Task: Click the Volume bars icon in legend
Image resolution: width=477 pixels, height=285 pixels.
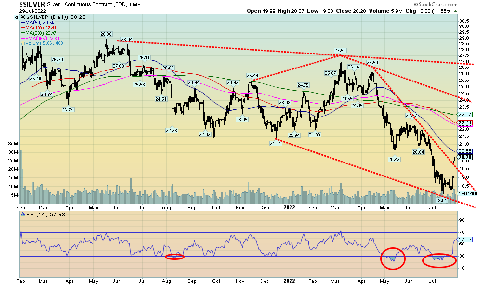Action: (22, 44)
